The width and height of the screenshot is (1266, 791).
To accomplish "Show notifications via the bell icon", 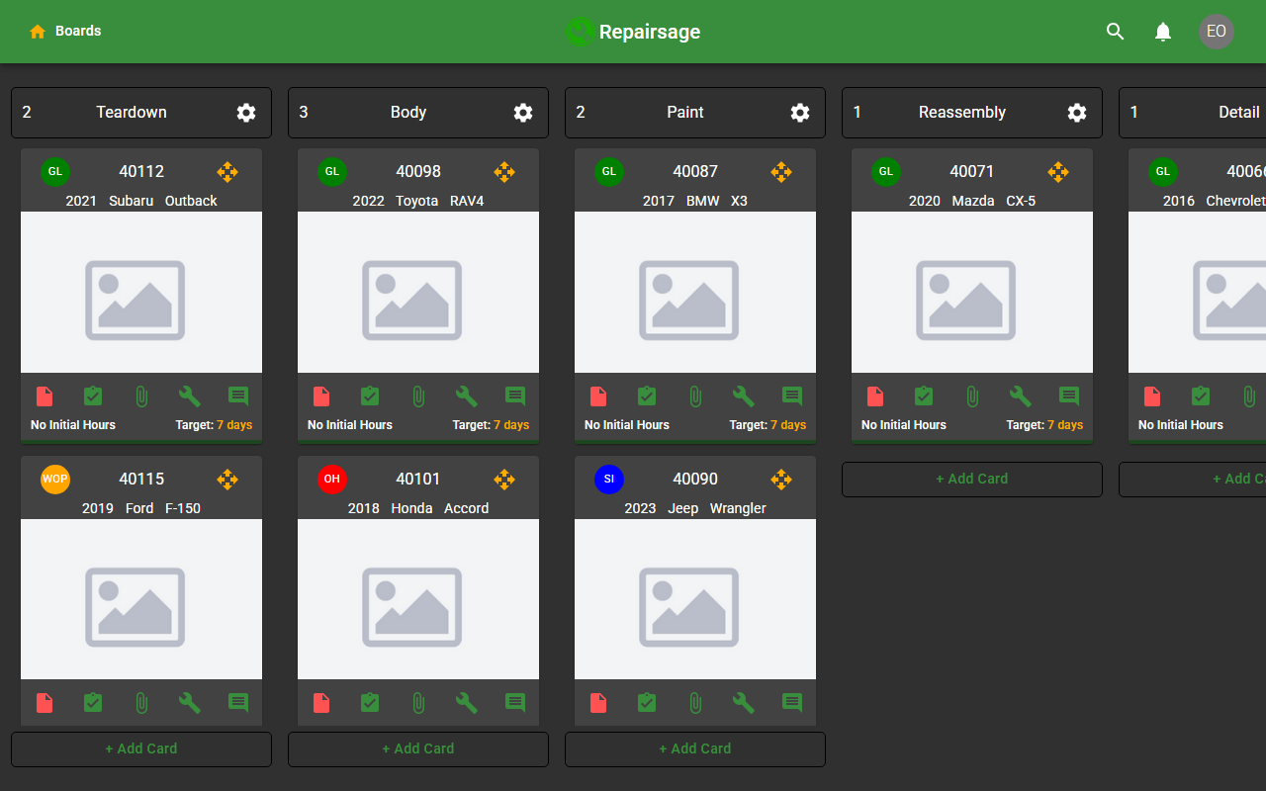I will point(1163,32).
